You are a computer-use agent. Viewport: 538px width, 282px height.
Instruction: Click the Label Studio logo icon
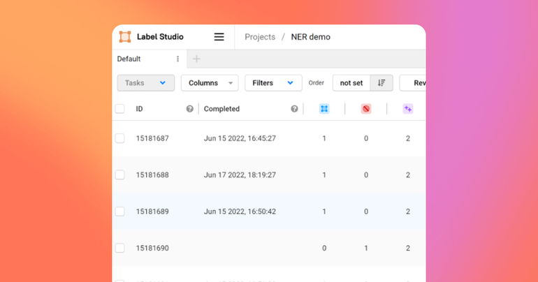125,37
